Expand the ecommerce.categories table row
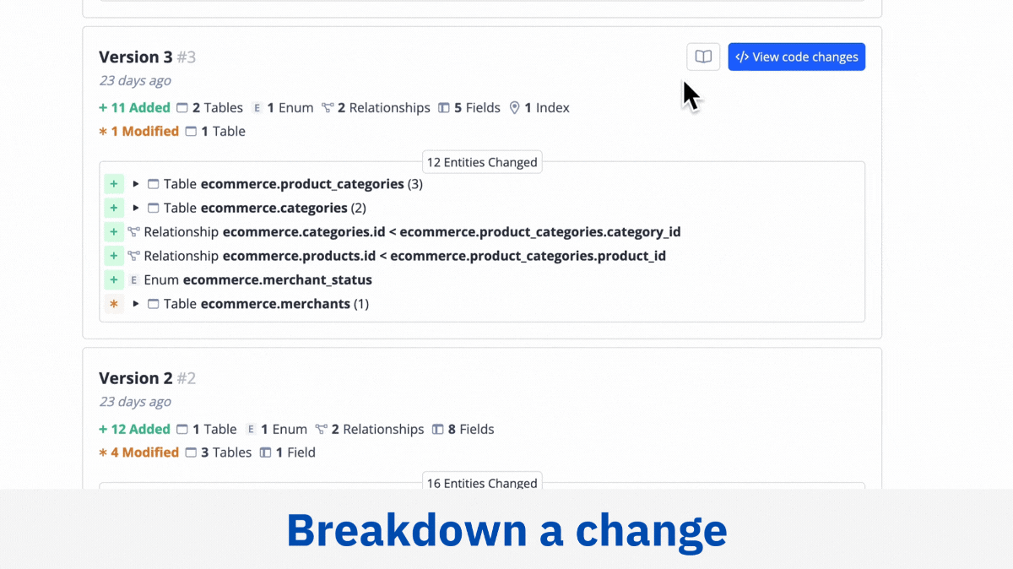 136,208
